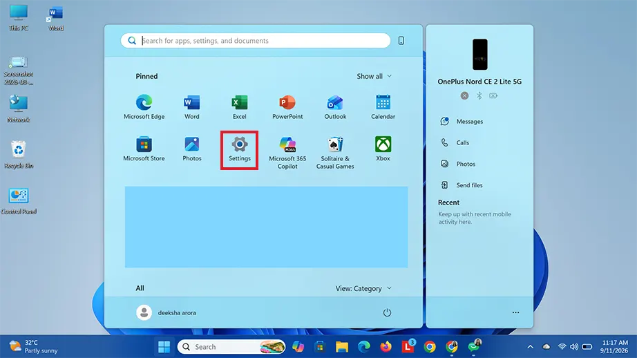Screen dimensions: 637x358
Task: Click the phone icon beside the search box
Action: click(x=401, y=41)
